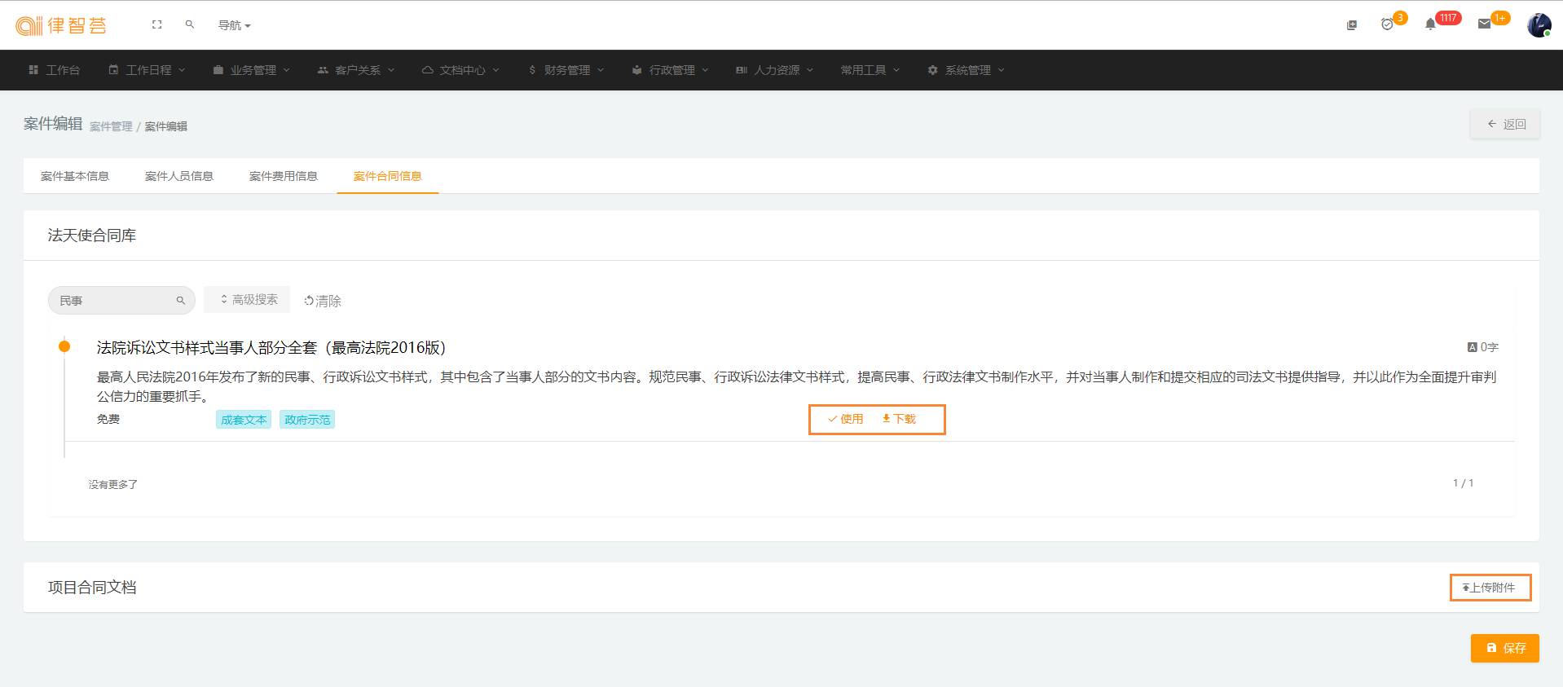Click the 上传附件 upload button
The height and width of the screenshot is (687, 1563).
(x=1490, y=588)
